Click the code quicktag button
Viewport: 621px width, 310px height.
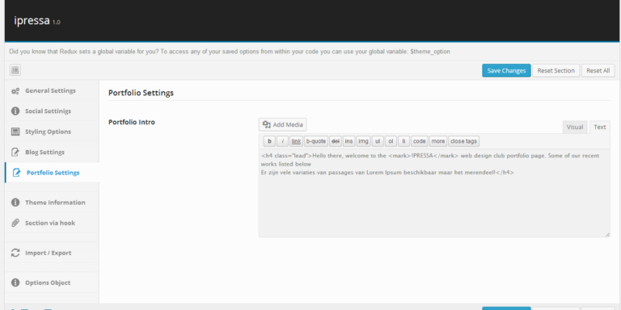tap(420, 141)
